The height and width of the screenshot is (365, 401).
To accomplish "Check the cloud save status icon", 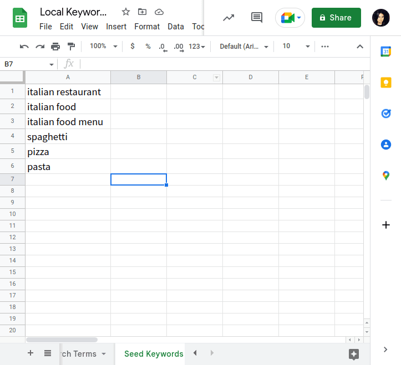I will (x=159, y=12).
